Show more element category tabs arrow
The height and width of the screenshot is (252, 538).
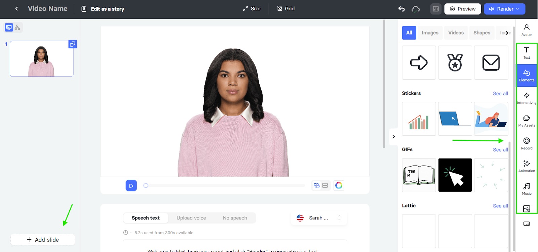point(507,33)
